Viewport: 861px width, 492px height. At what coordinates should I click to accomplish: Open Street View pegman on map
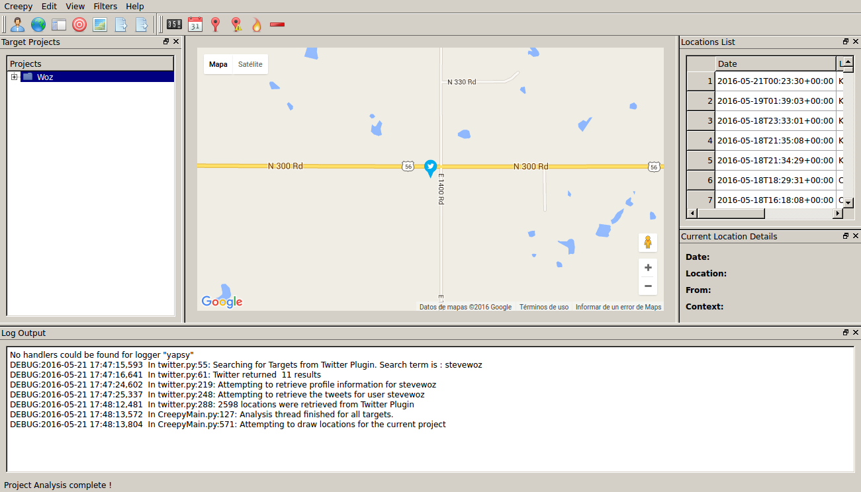click(x=648, y=243)
